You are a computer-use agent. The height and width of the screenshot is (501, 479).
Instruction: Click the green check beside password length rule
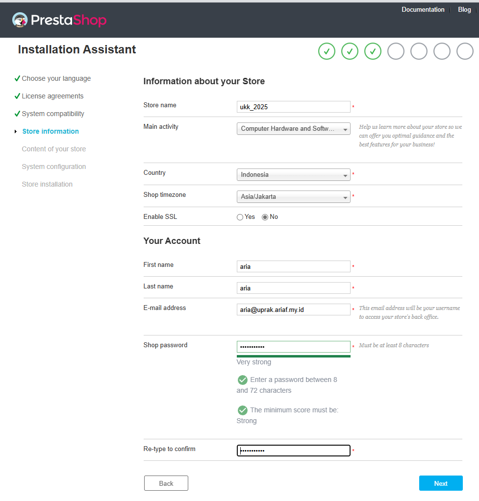click(x=243, y=380)
